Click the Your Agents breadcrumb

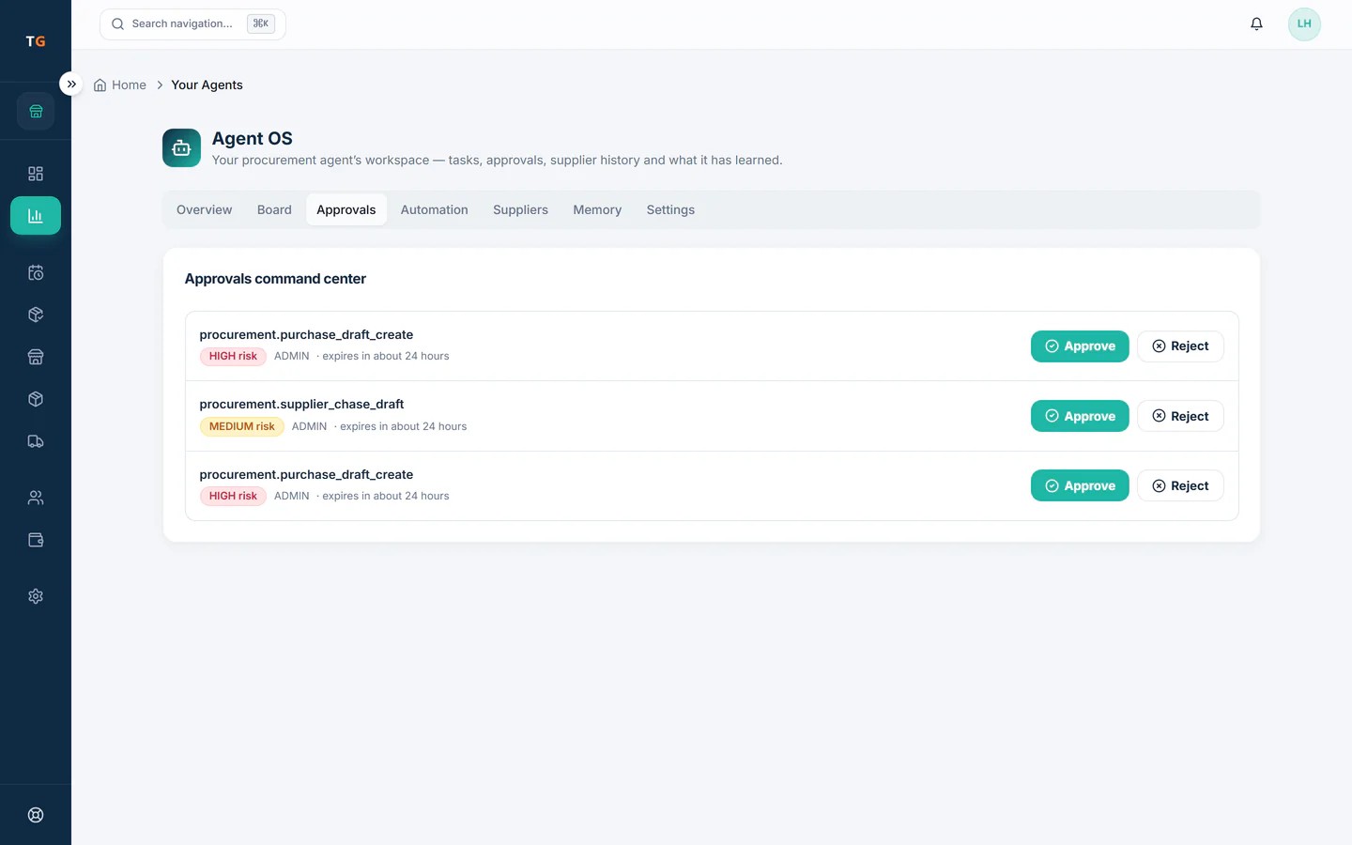pos(207,85)
